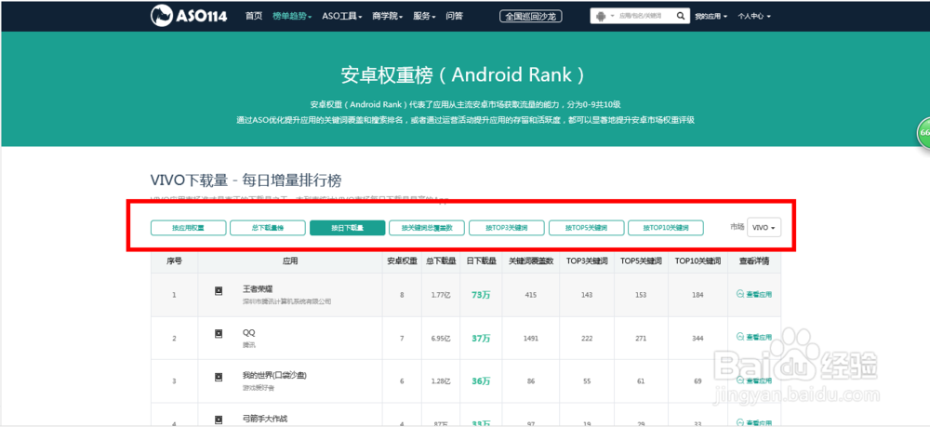Open the 问答 page
The width and height of the screenshot is (930, 427).
pyautogui.click(x=455, y=16)
